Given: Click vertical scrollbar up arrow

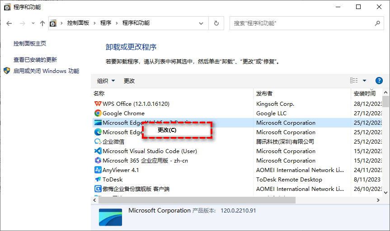Looking at the screenshot, I should click(x=386, y=92).
